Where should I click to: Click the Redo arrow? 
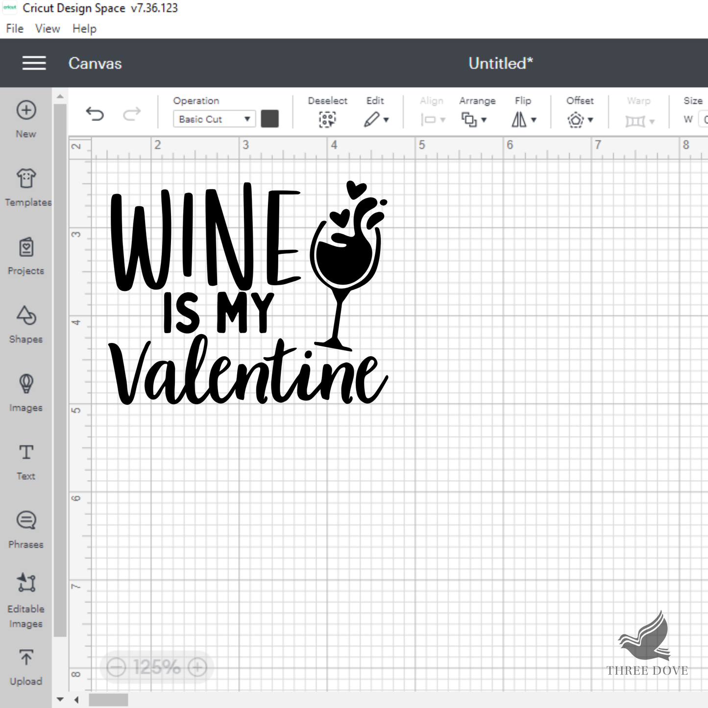(x=132, y=114)
